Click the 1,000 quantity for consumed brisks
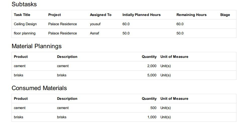The height and width of the screenshot is (125, 239). [x=152, y=117]
